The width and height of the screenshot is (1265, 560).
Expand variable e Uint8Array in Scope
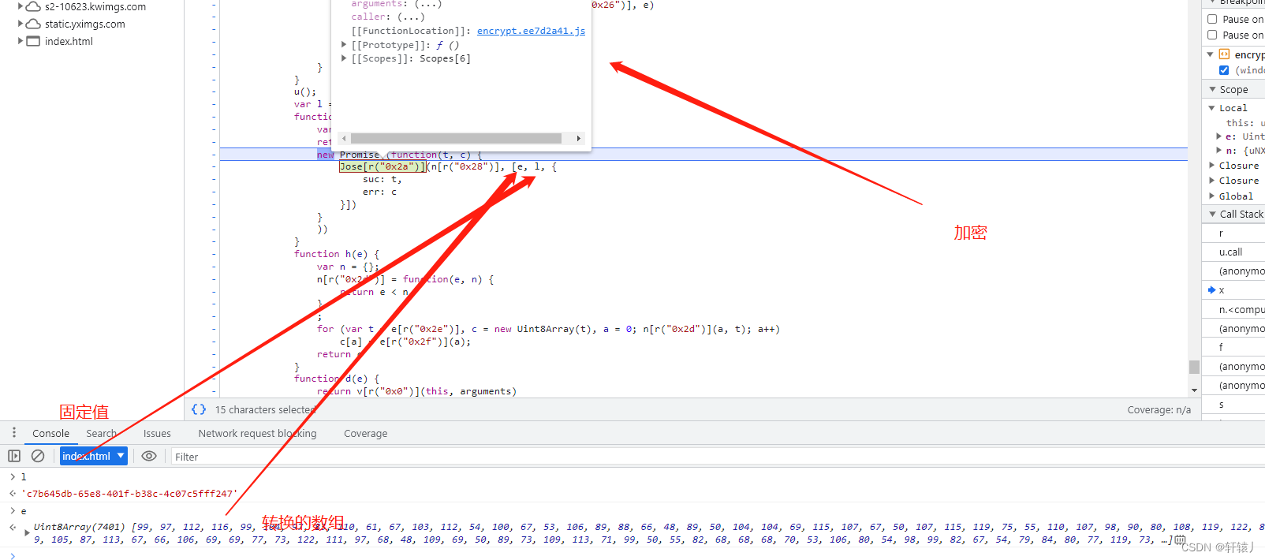1219,136
